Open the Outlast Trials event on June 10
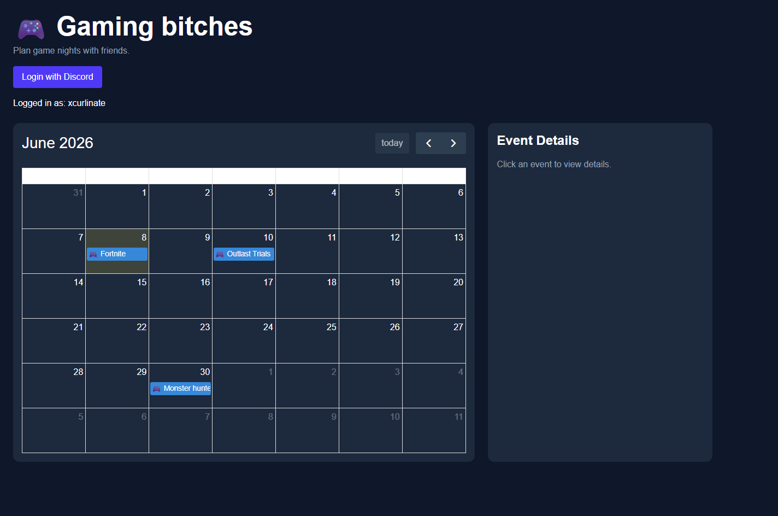 [244, 254]
